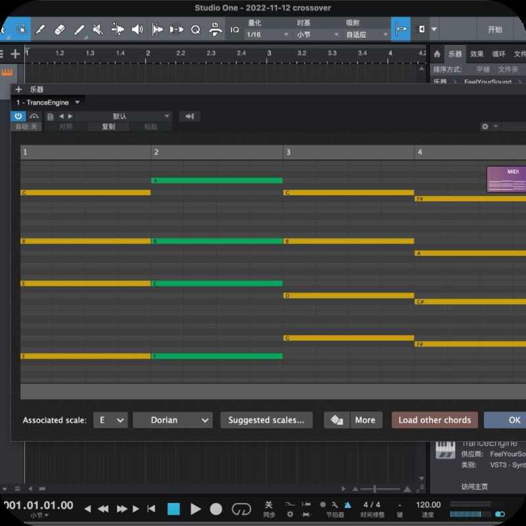The width and height of the screenshot is (526, 526).
Task: Switch to the 循环 tab
Action: (498, 55)
